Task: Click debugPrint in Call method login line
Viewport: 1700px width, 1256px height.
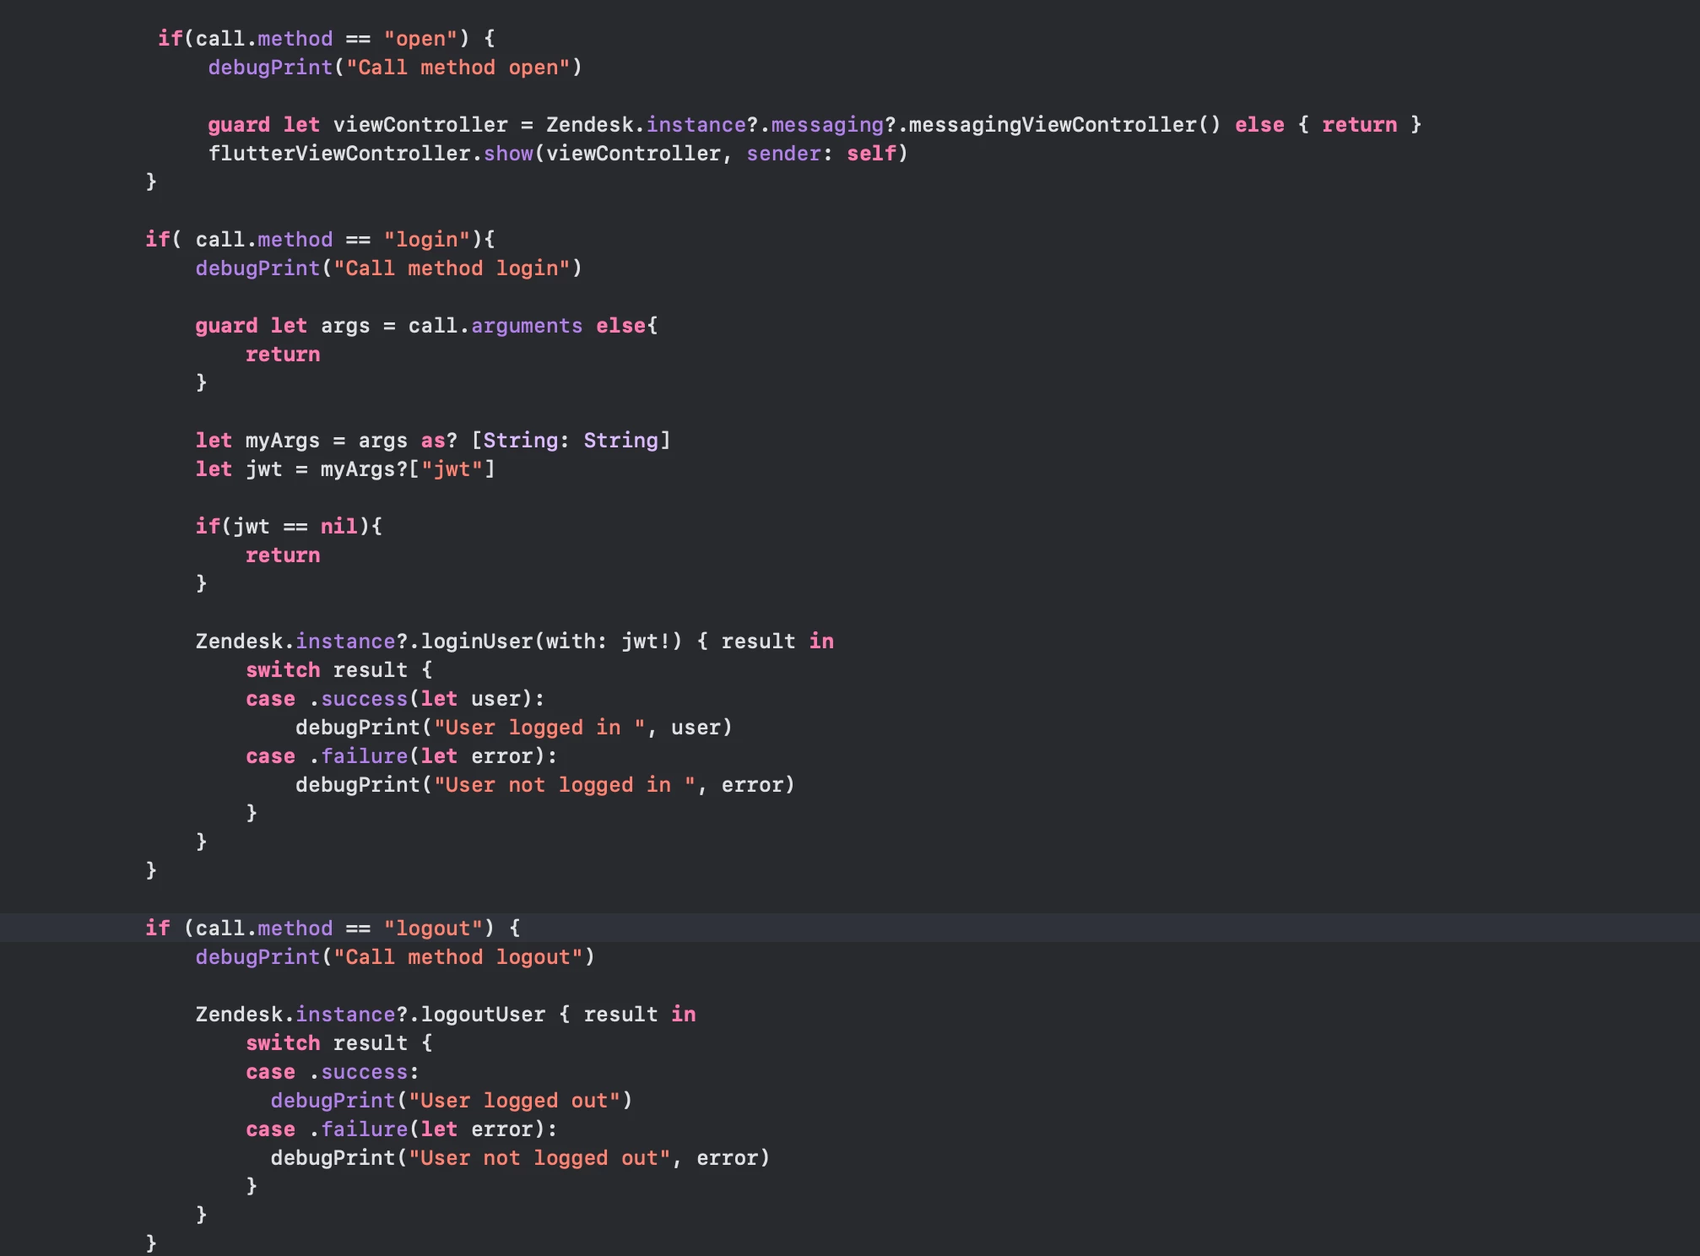Action: point(257,268)
